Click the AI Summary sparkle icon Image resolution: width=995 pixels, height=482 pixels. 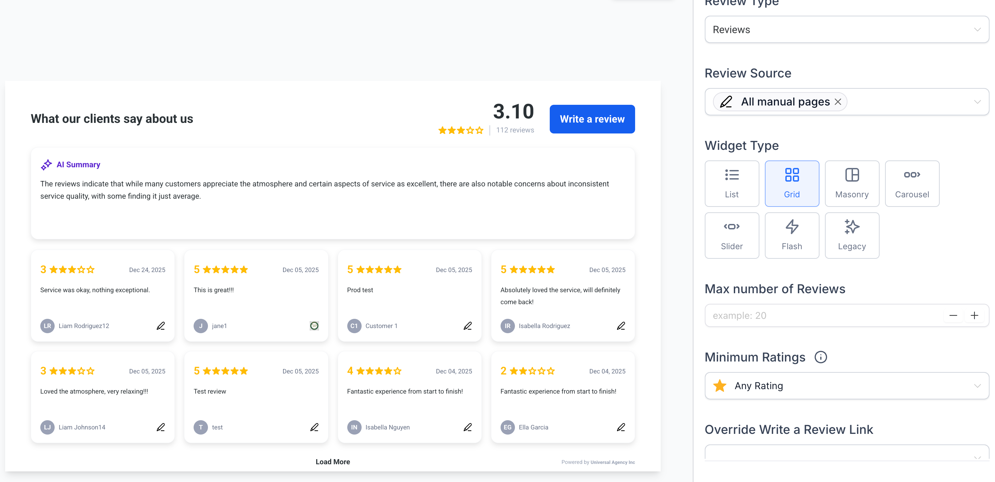click(46, 165)
